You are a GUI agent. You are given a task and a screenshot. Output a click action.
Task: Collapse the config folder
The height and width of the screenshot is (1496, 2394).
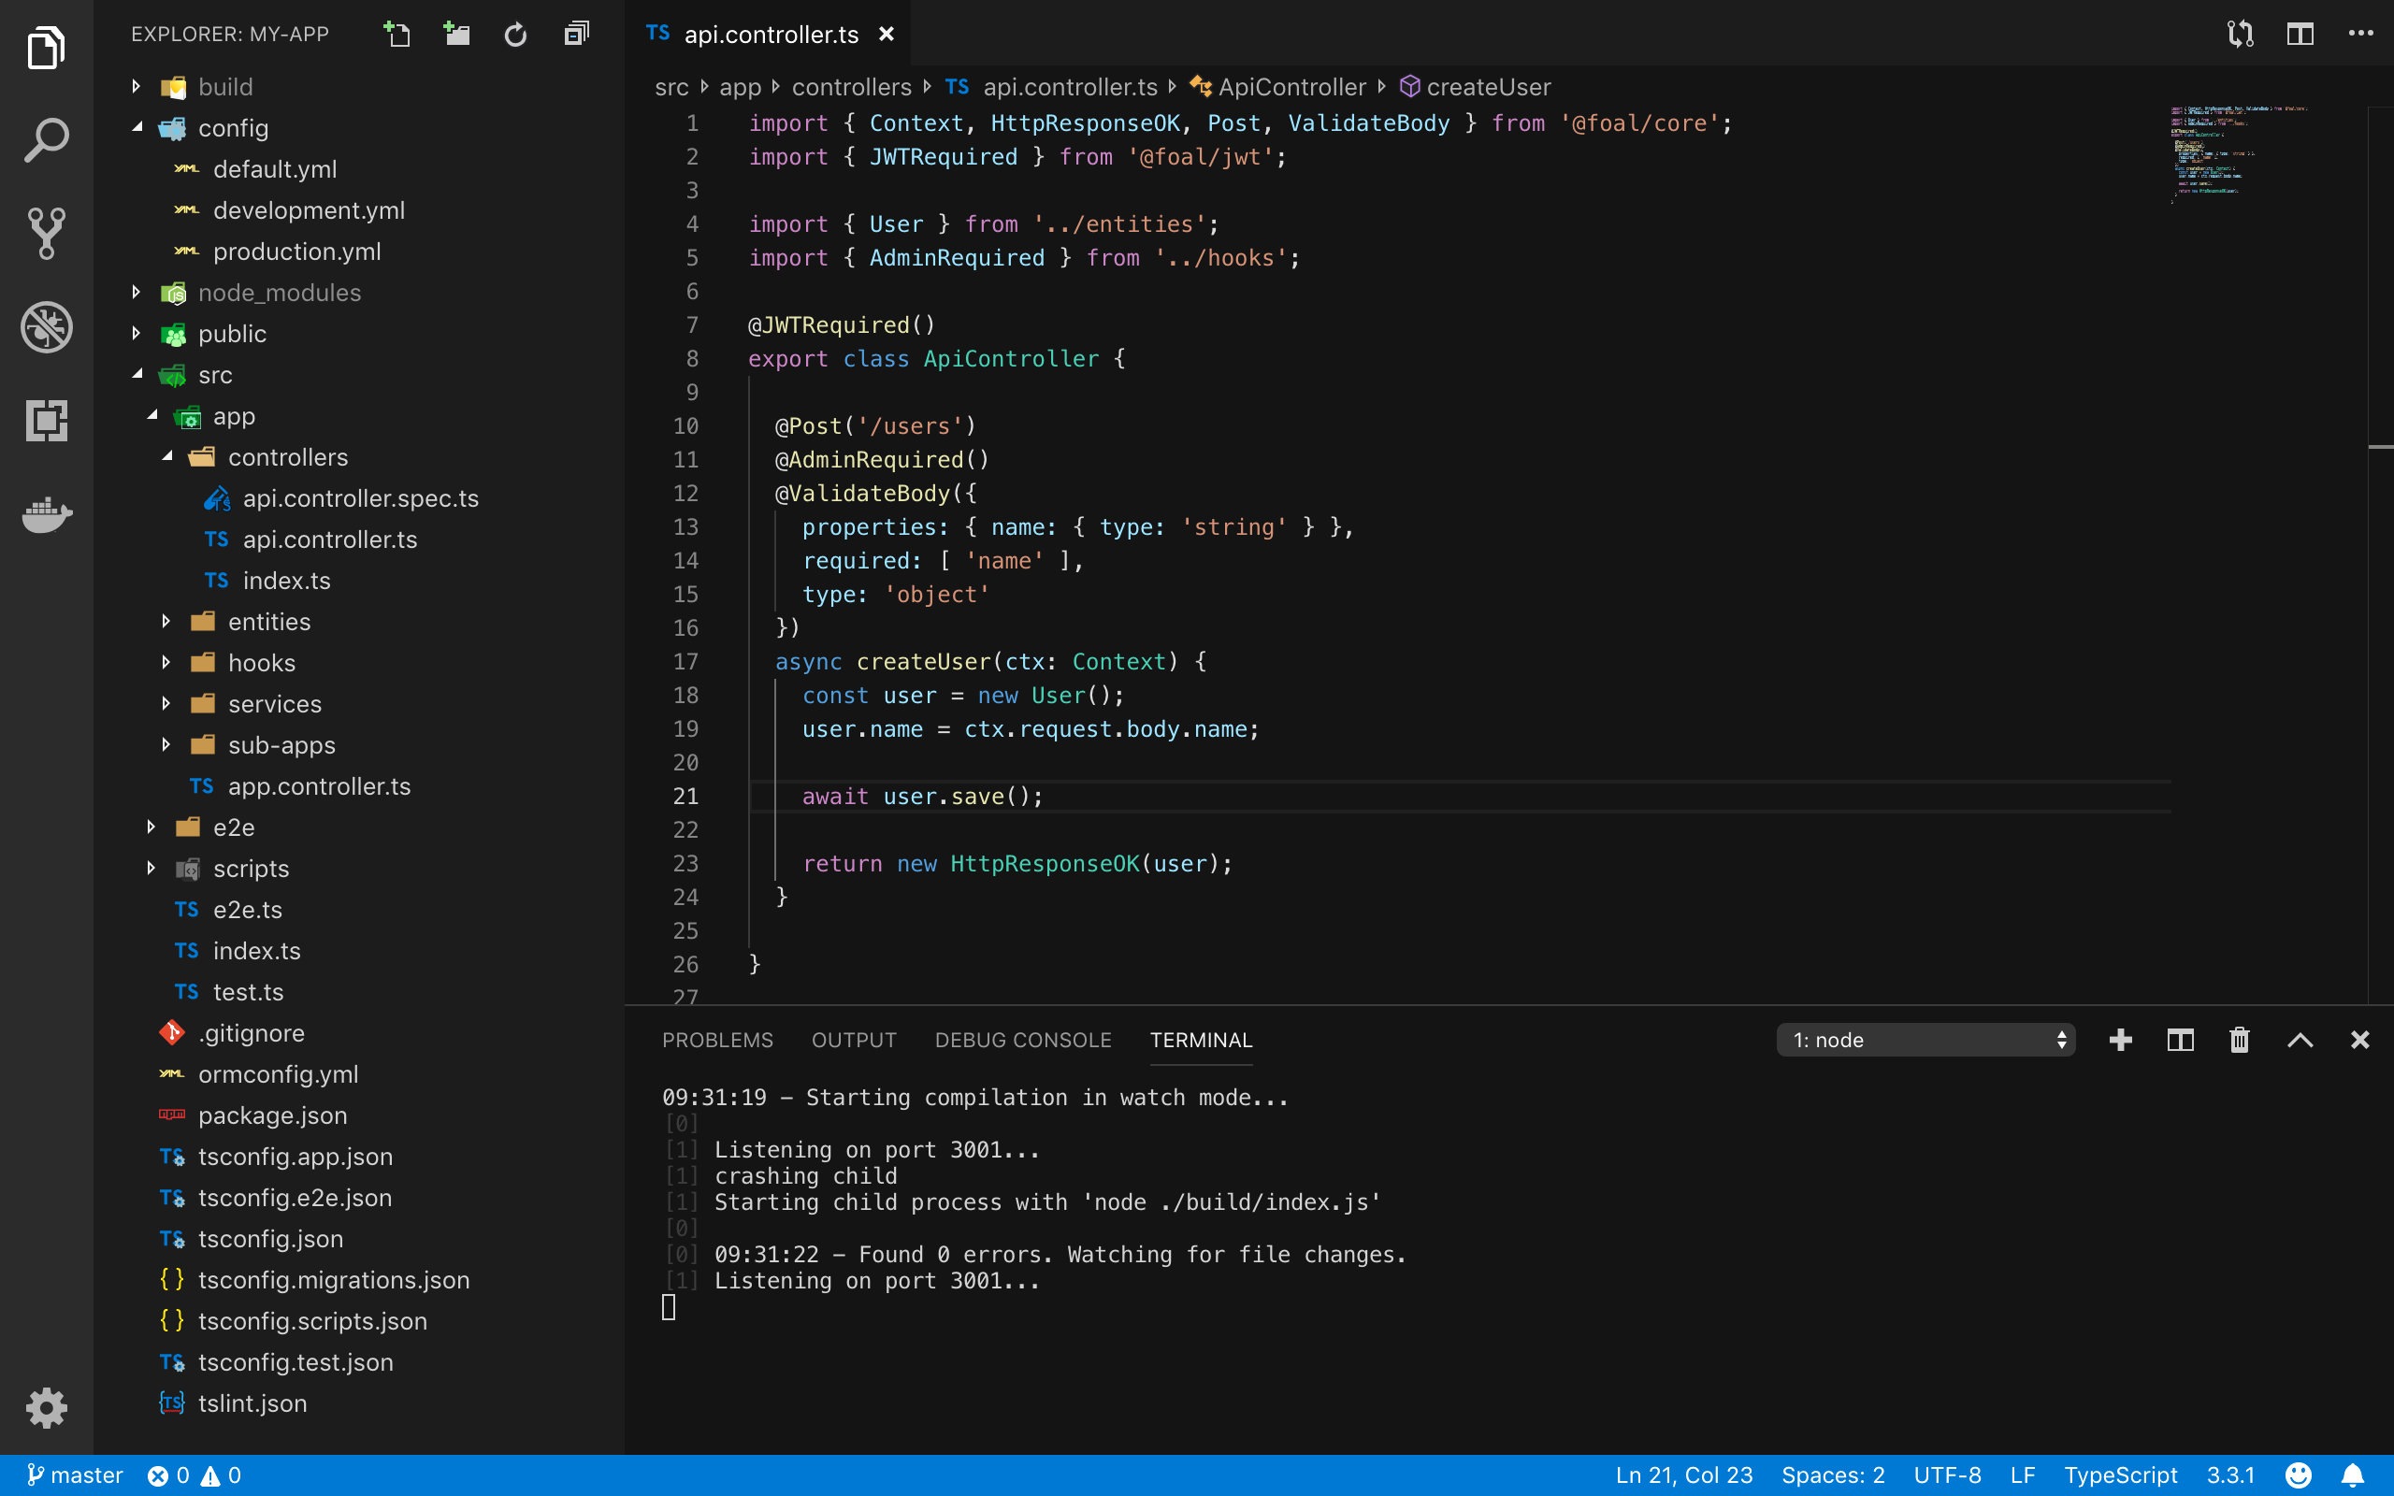(234, 128)
